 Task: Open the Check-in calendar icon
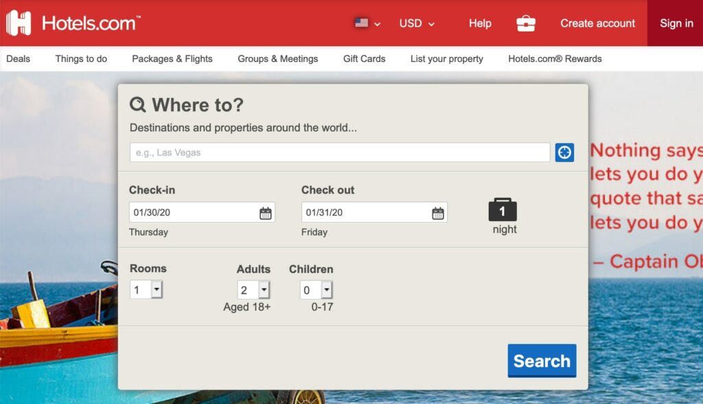[266, 213]
